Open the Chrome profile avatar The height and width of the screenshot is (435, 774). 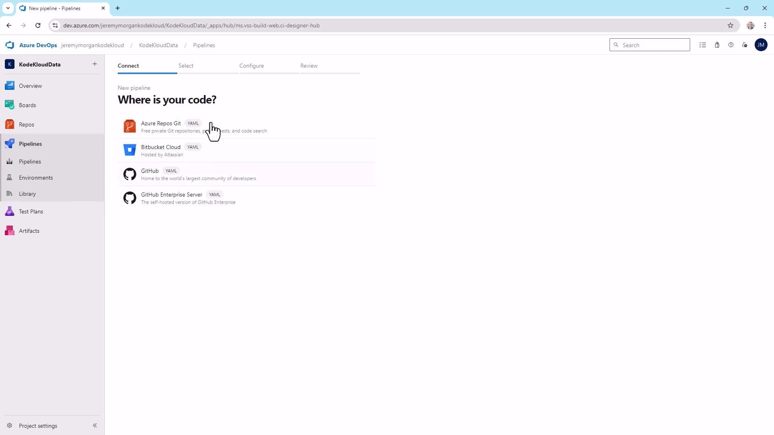(x=750, y=25)
